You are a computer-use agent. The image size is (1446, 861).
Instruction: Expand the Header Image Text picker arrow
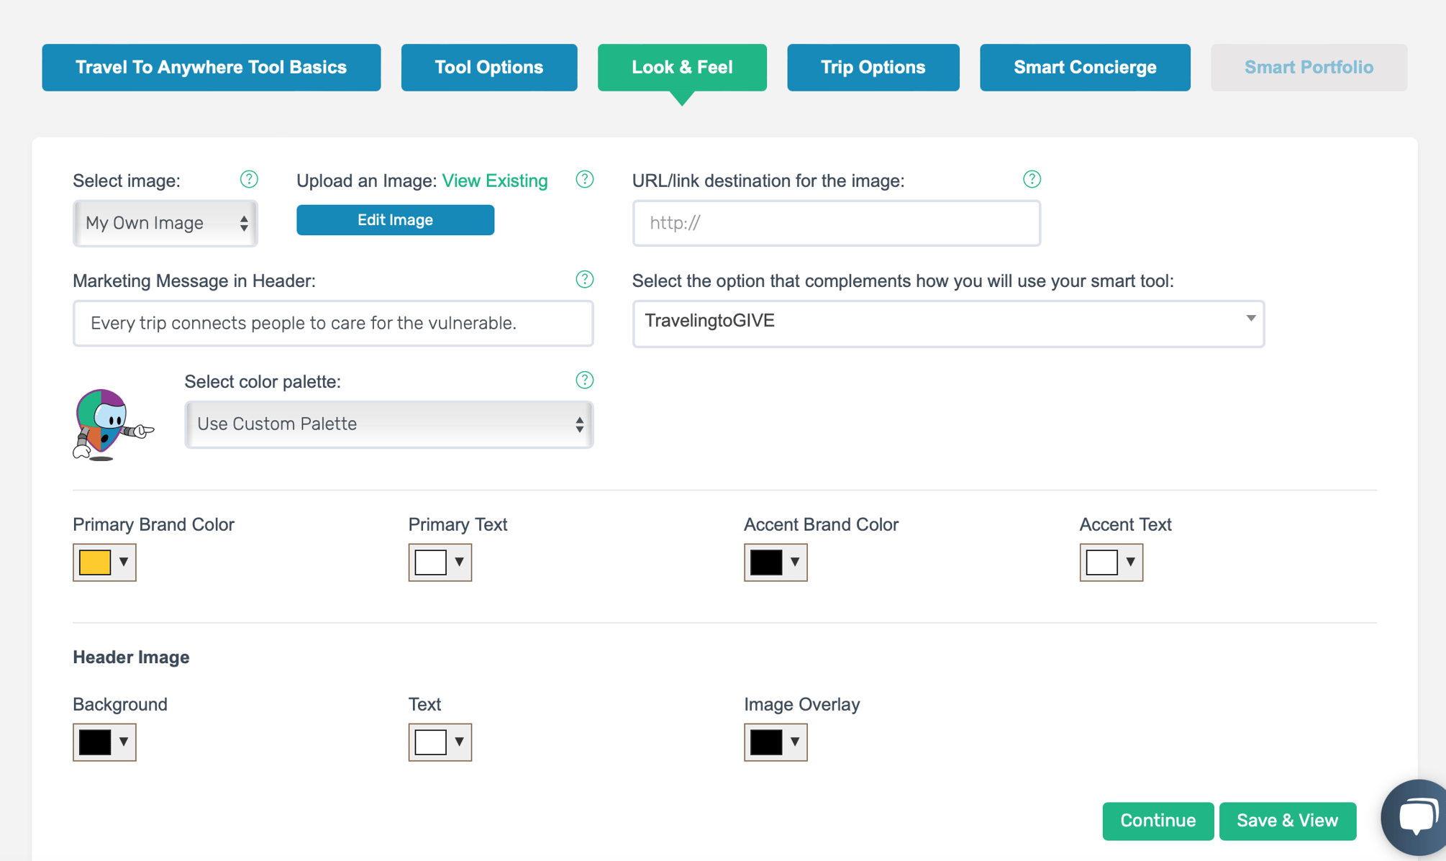click(459, 742)
